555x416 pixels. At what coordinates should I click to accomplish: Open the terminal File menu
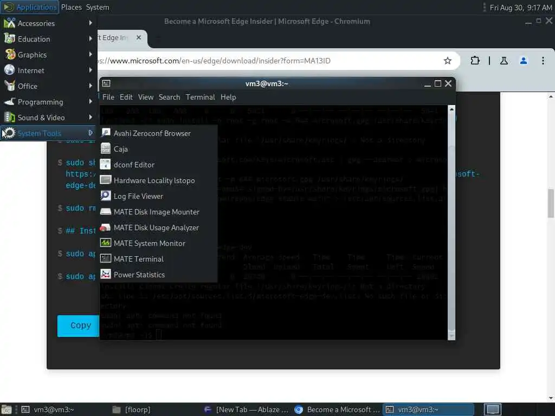point(108,97)
